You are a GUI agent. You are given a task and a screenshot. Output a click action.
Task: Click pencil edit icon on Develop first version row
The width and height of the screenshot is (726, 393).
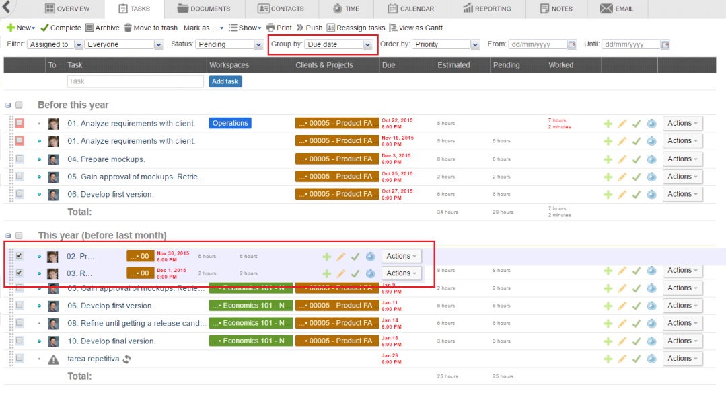(x=622, y=194)
